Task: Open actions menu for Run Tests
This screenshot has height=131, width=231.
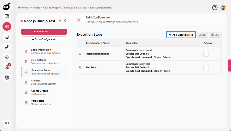Action: pos(206,67)
